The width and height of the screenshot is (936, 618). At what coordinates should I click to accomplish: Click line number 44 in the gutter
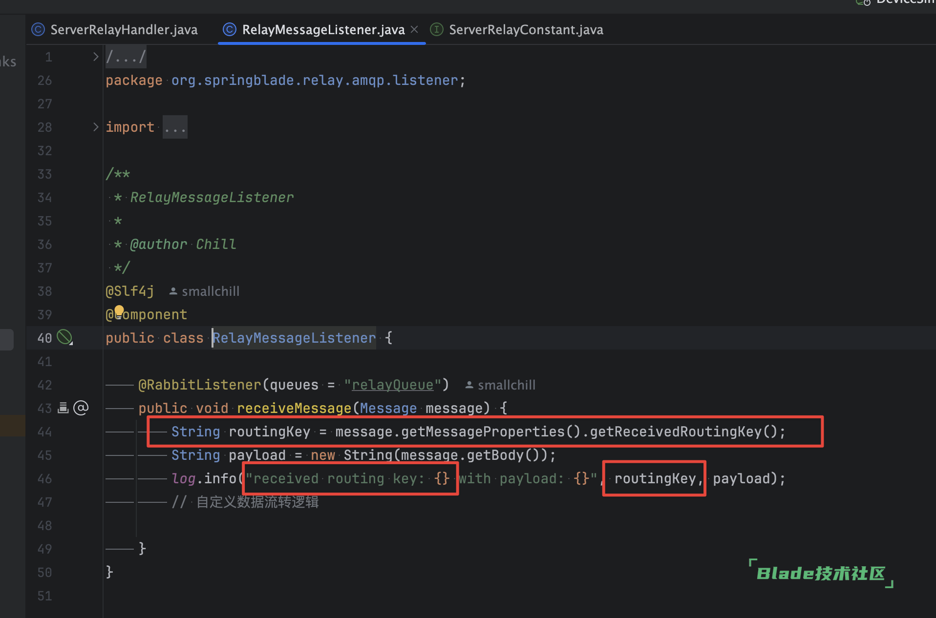click(x=44, y=432)
